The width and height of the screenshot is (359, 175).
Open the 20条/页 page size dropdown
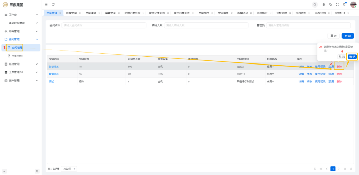tap(69, 169)
